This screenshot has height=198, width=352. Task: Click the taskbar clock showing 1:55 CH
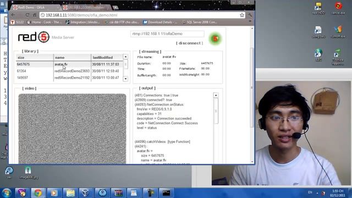coord(338,193)
